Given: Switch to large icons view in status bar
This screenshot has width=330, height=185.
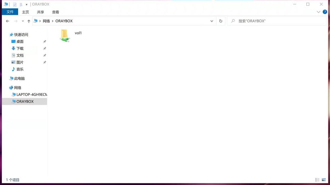Looking at the screenshot, I should 324,180.
